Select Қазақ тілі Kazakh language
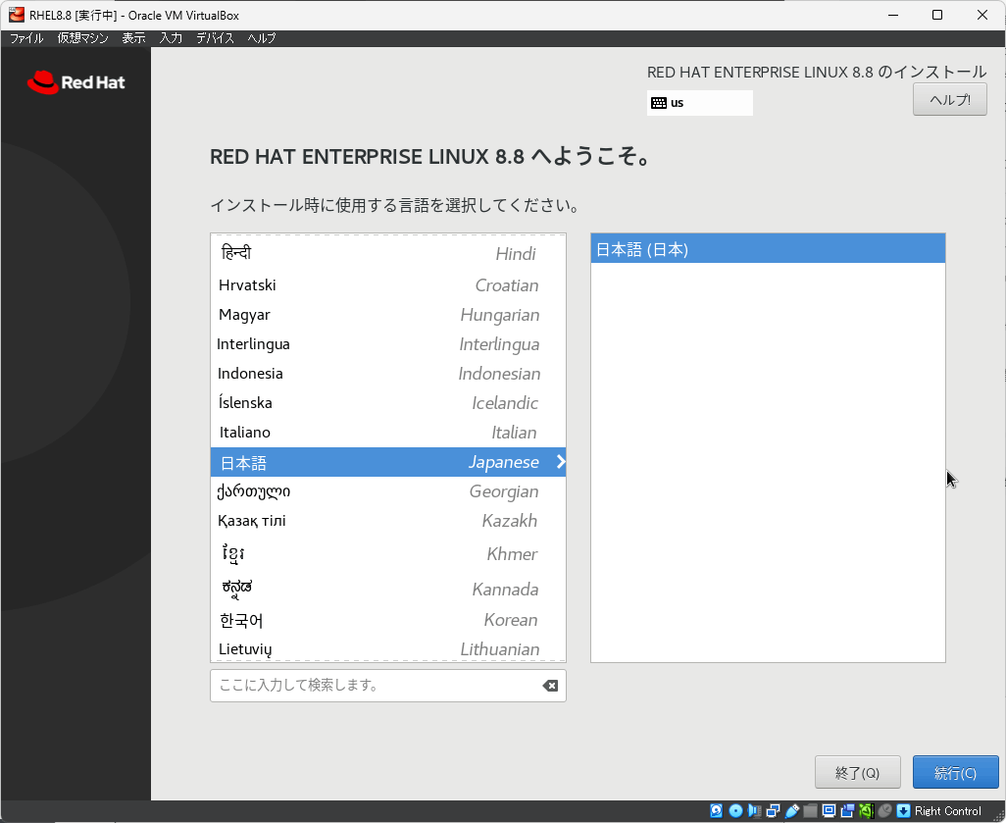 click(388, 521)
